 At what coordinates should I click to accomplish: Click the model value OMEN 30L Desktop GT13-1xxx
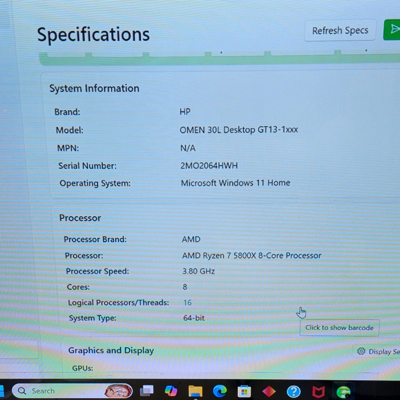click(x=239, y=130)
